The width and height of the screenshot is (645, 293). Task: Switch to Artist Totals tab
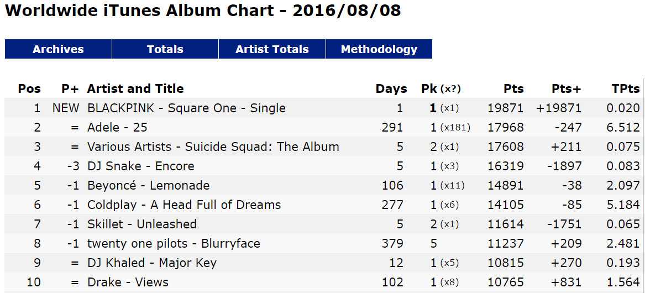(272, 49)
